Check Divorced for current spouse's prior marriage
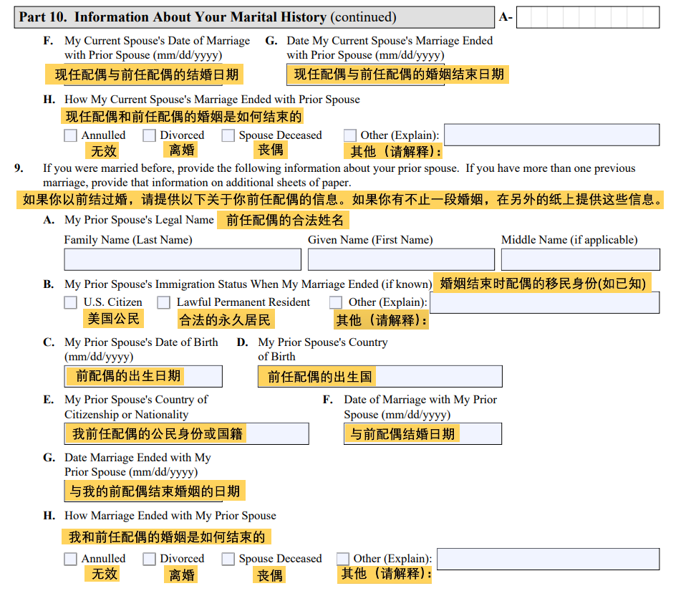 (149, 135)
